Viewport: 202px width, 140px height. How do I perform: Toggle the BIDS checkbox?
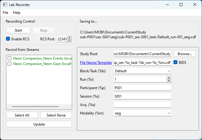[x=175, y=62]
